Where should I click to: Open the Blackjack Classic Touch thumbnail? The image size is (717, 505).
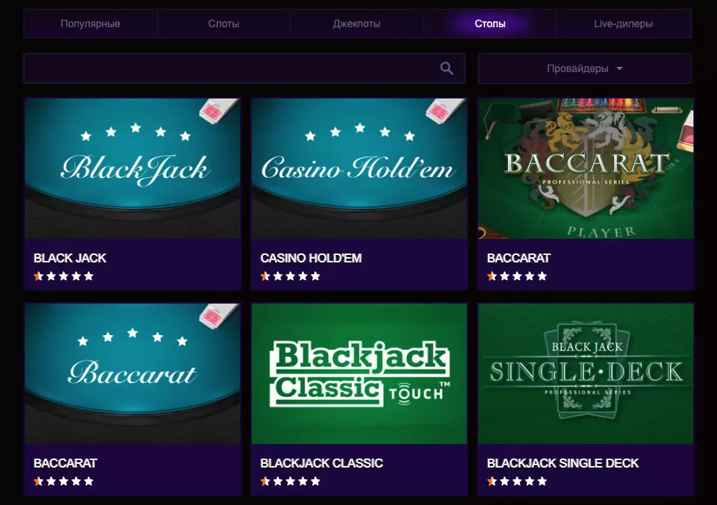(x=359, y=373)
